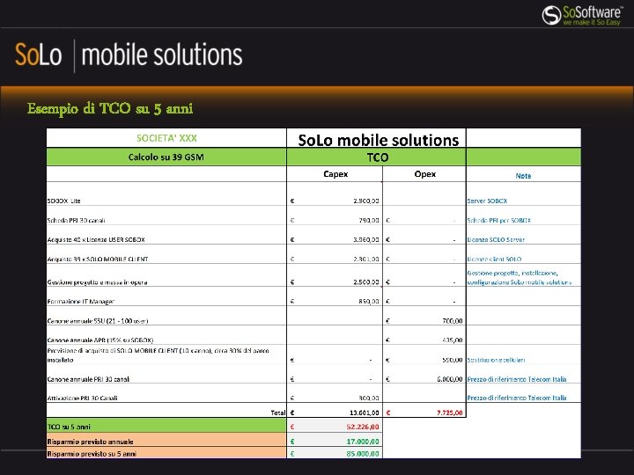Viewport: 634px width, 475px height.
Task: Select the 'Scheda PRI 30 canali' row label
Action: pyautogui.click(x=76, y=220)
